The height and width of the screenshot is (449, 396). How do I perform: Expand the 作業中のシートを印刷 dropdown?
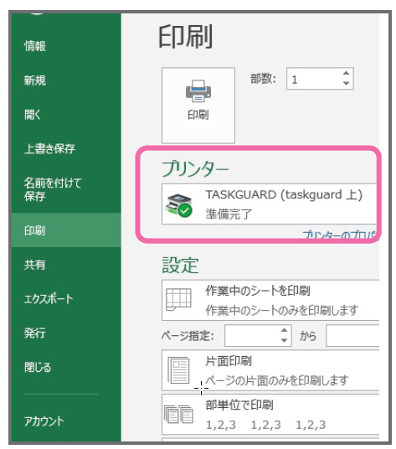click(x=270, y=300)
